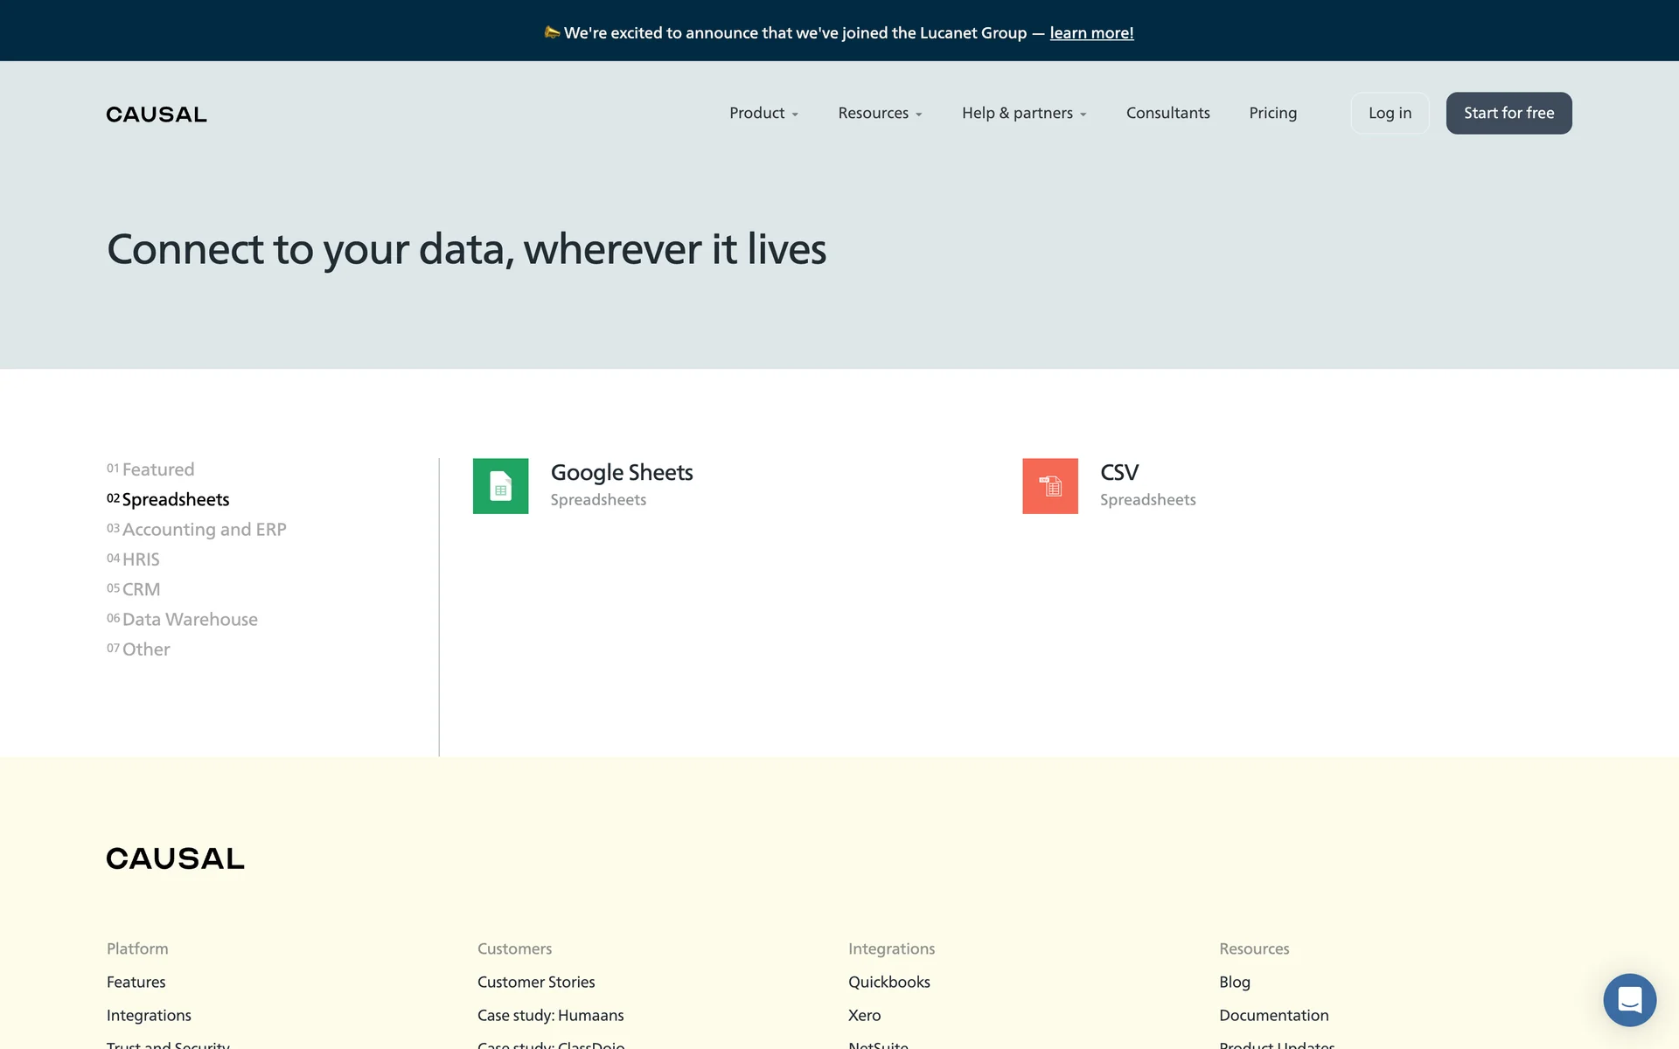This screenshot has width=1679, height=1049.
Task: Select the Data Warehouse category
Action: point(189,620)
